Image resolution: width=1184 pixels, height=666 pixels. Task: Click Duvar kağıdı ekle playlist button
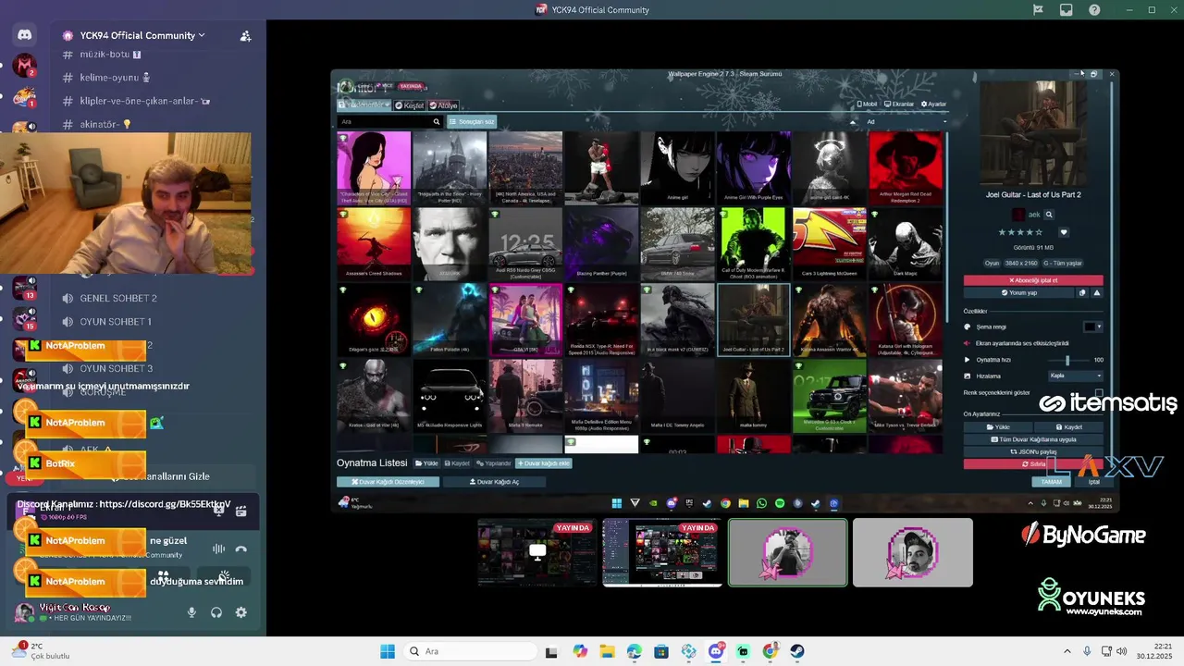click(543, 462)
